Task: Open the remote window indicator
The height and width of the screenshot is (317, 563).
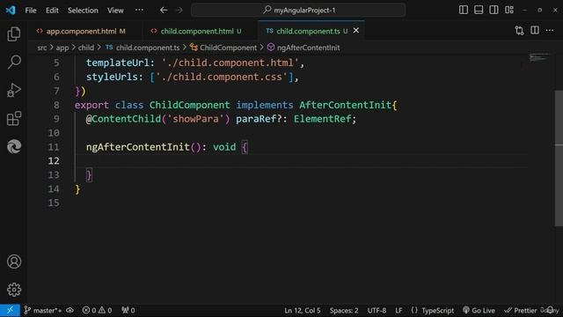Action: point(10,310)
